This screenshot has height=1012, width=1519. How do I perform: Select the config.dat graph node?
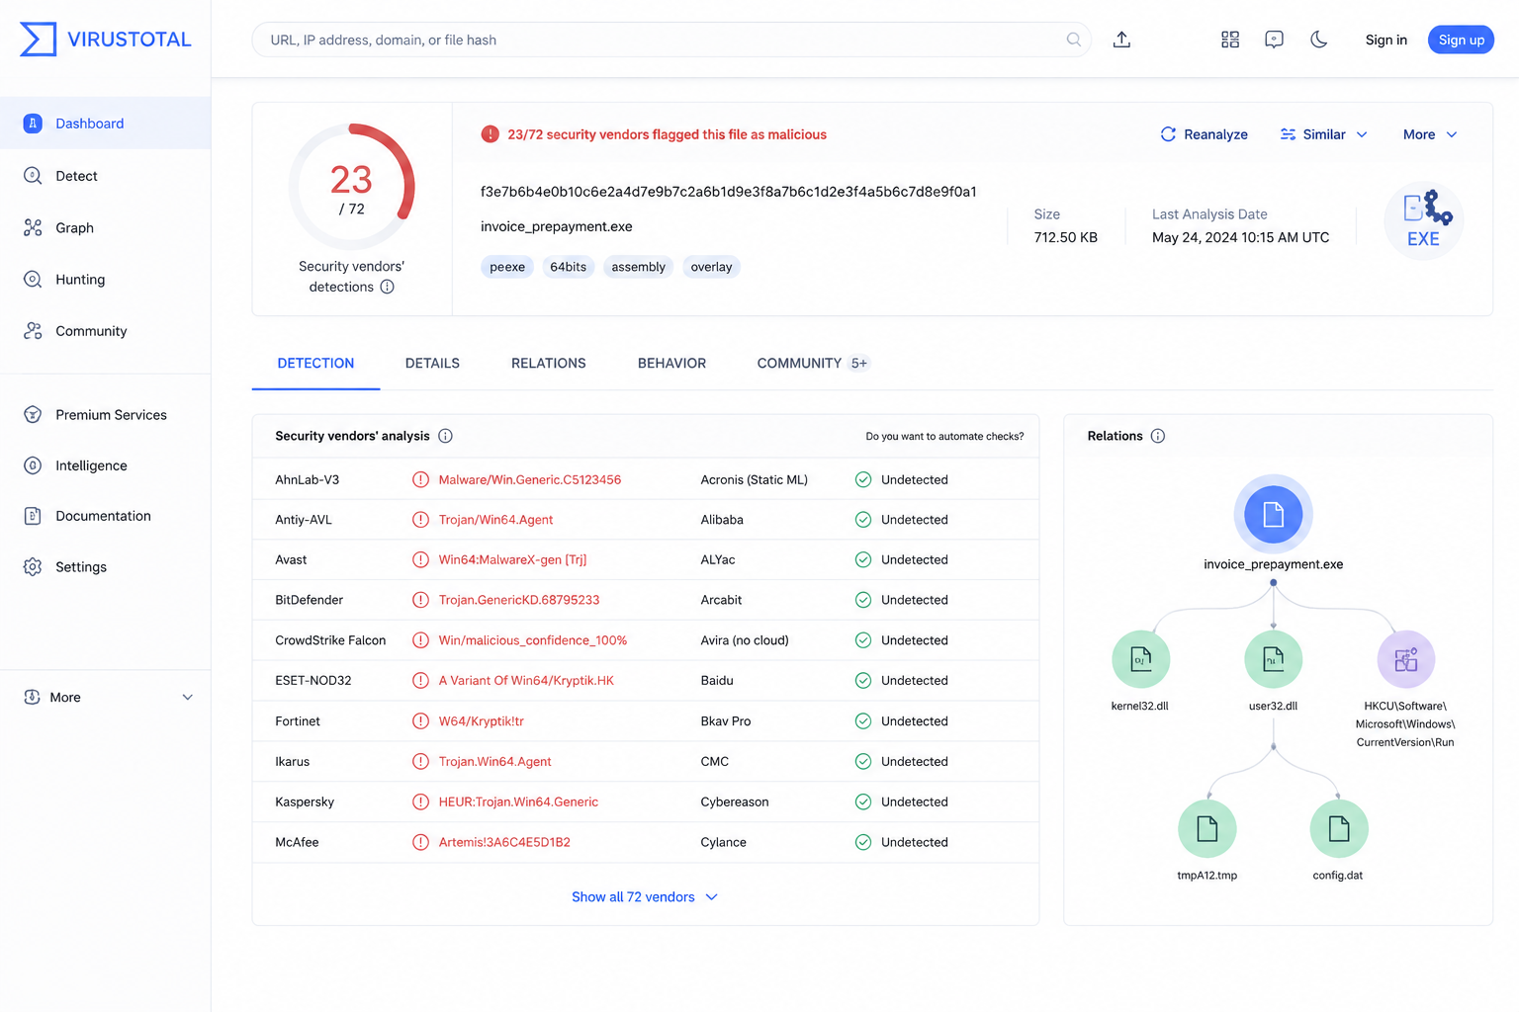click(x=1339, y=829)
